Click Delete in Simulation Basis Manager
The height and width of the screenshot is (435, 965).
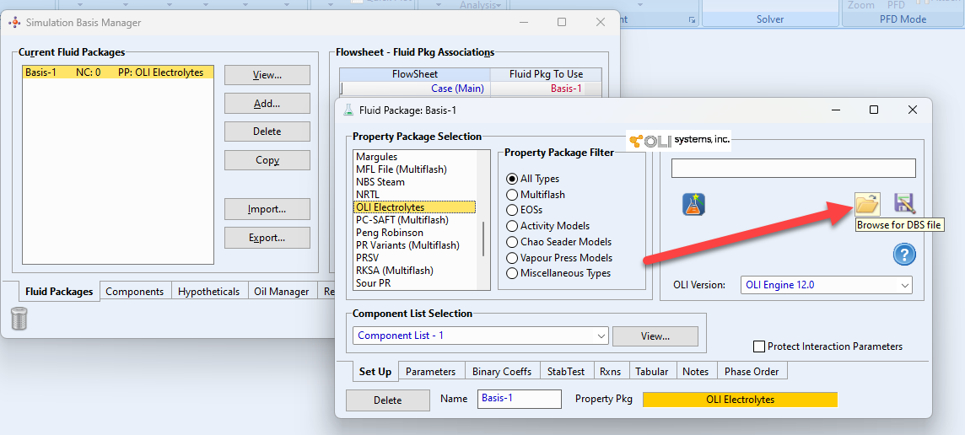(267, 132)
